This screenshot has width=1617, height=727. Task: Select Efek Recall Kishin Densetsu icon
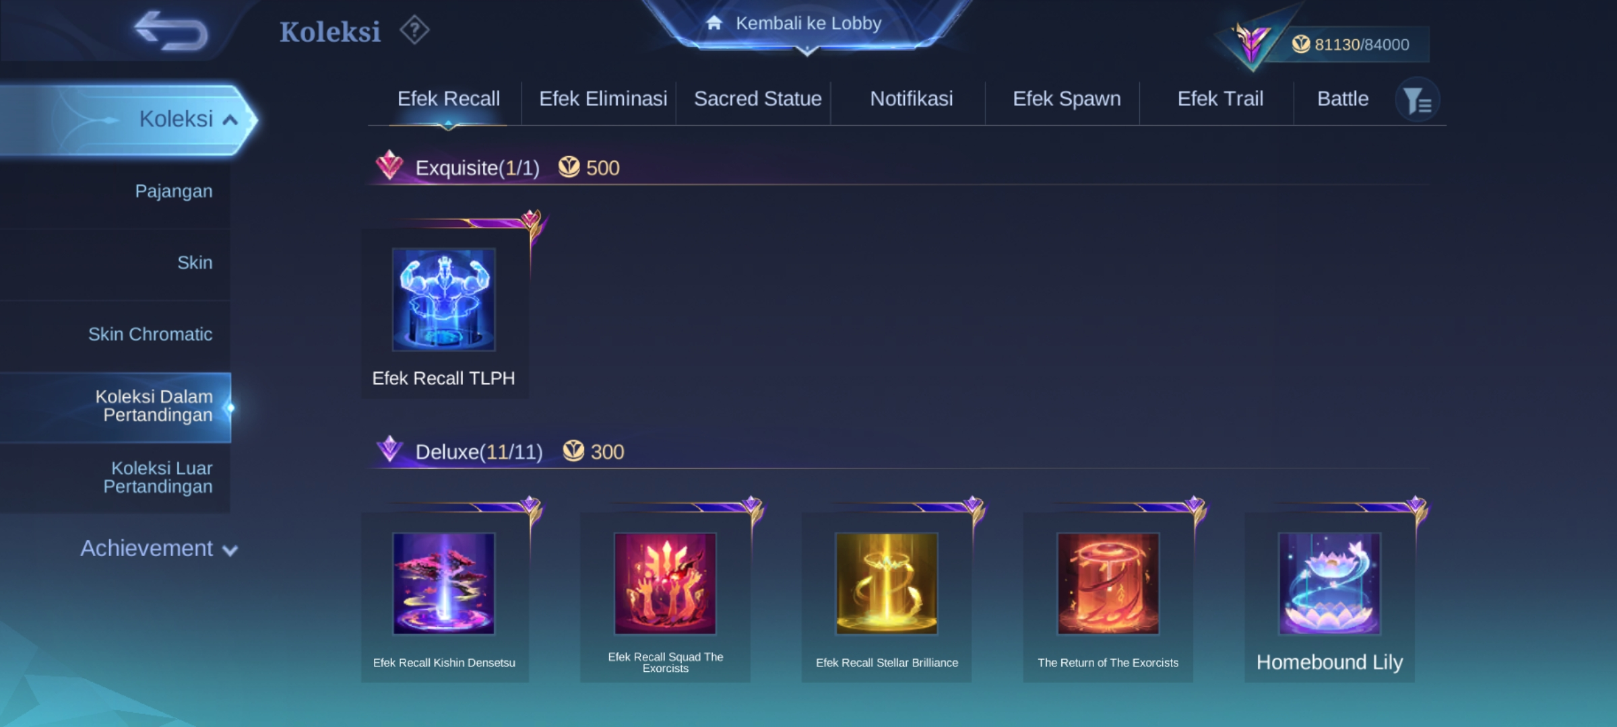443,584
